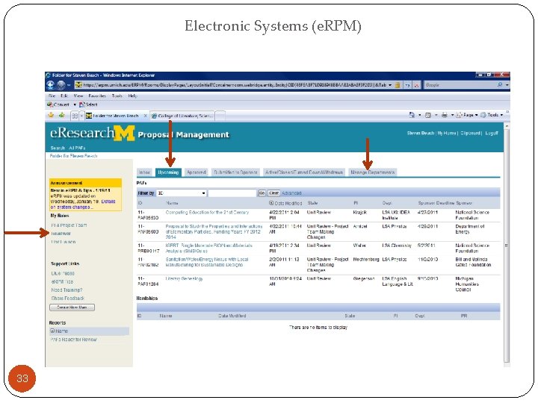Close the Folder for Steven Beach tab
This screenshot has height=403, width=538.
145,116
